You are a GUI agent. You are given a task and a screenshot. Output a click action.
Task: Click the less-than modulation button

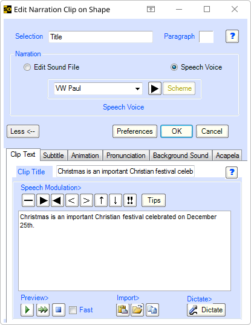(x=72, y=200)
